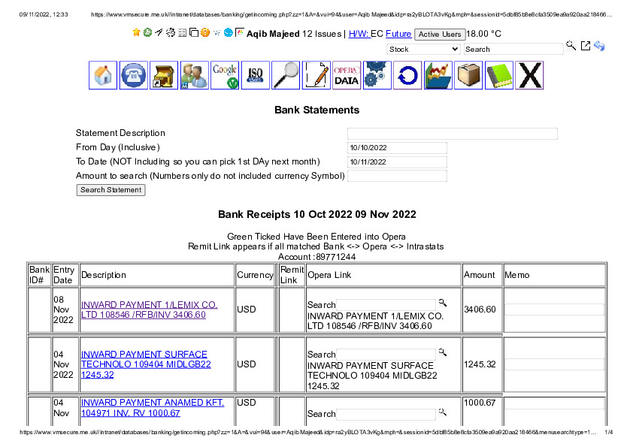
Task: Open the telephone directory icon
Action: [x=134, y=76]
